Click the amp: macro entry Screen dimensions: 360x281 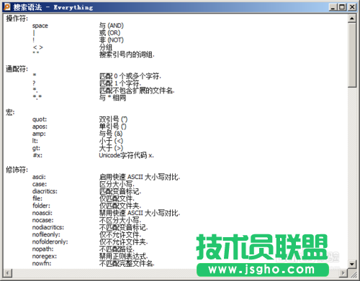click(39, 134)
